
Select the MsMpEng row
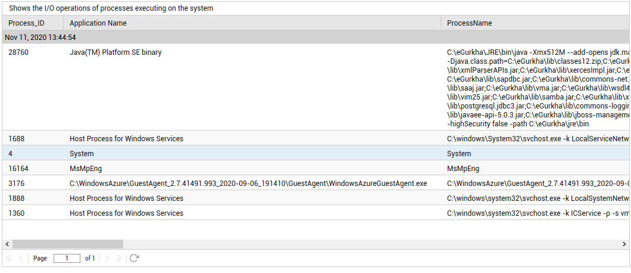coord(316,168)
